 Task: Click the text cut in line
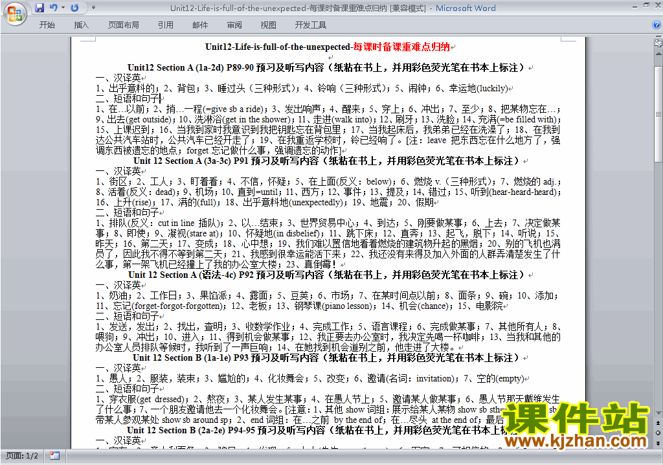coord(176,223)
